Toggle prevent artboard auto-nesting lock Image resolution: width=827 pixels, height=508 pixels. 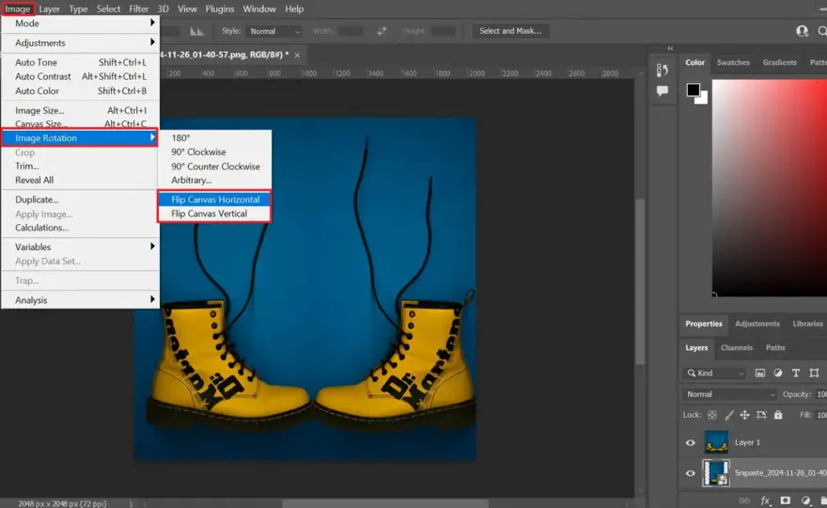(x=761, y=415)
